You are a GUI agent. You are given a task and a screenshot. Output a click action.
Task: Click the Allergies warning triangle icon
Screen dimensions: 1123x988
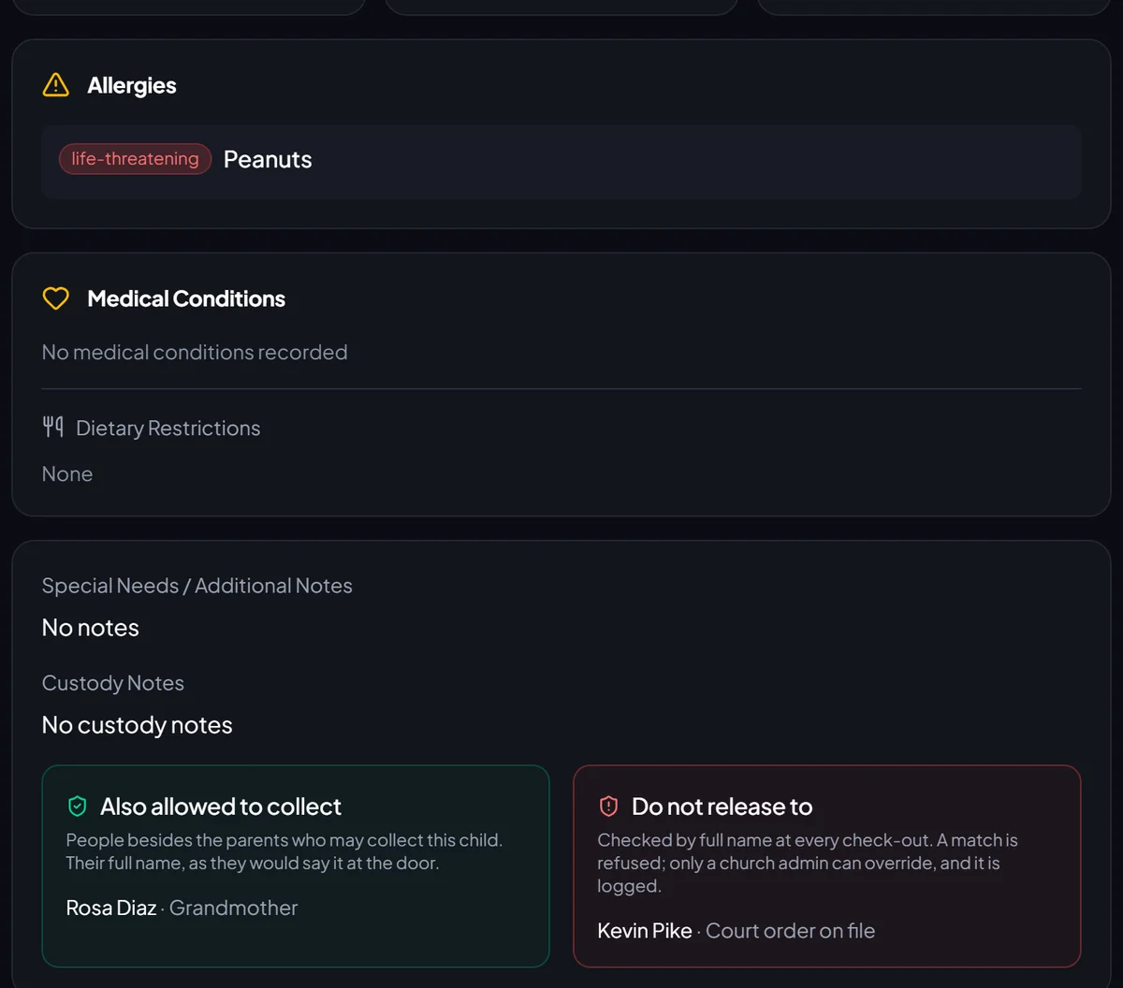point(56,85)
